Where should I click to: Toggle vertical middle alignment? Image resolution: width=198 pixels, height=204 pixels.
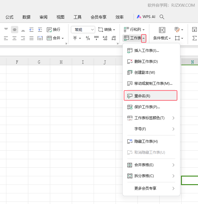tap(15, 30)
